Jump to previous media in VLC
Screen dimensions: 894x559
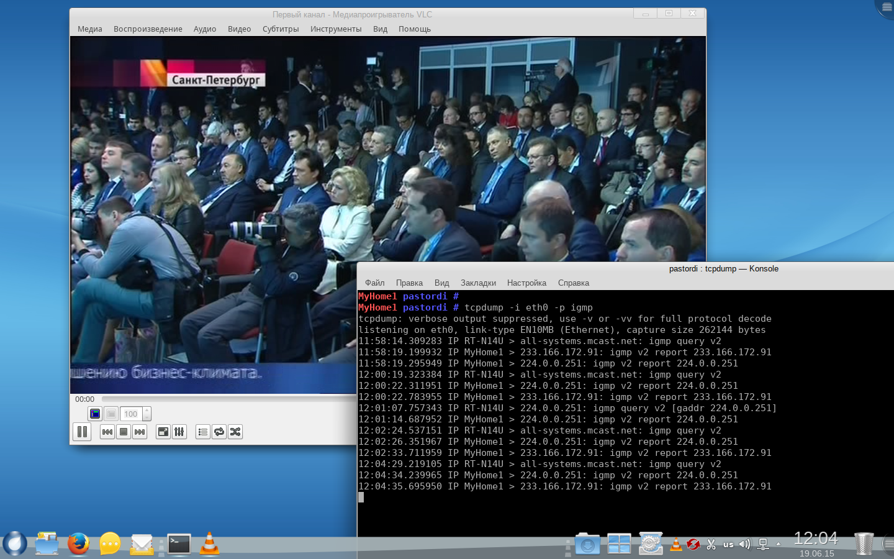click(x=107, y=432)
